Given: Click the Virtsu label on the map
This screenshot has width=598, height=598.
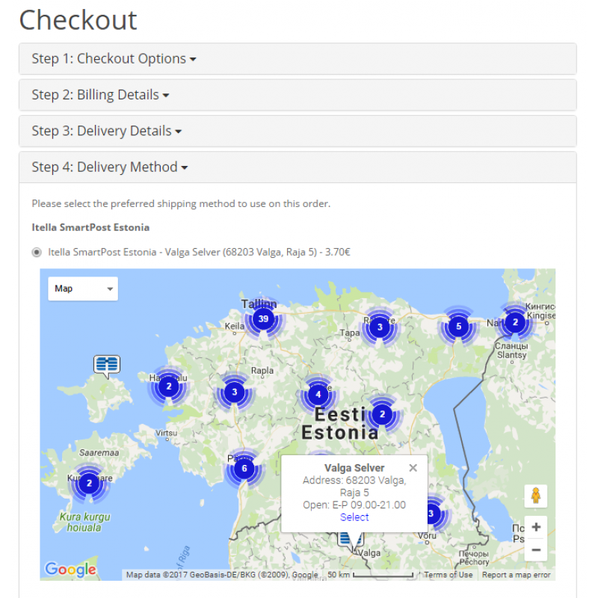Looking at the screenshot, I should [x=166, y=433].
